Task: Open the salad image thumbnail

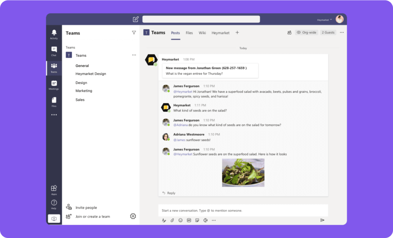Action: [243, 173]
